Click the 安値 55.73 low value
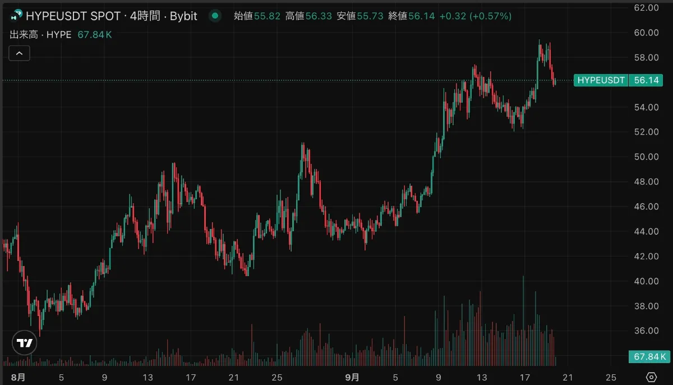The width and height of the screenshot is (673, 385). tap(361, 16)
